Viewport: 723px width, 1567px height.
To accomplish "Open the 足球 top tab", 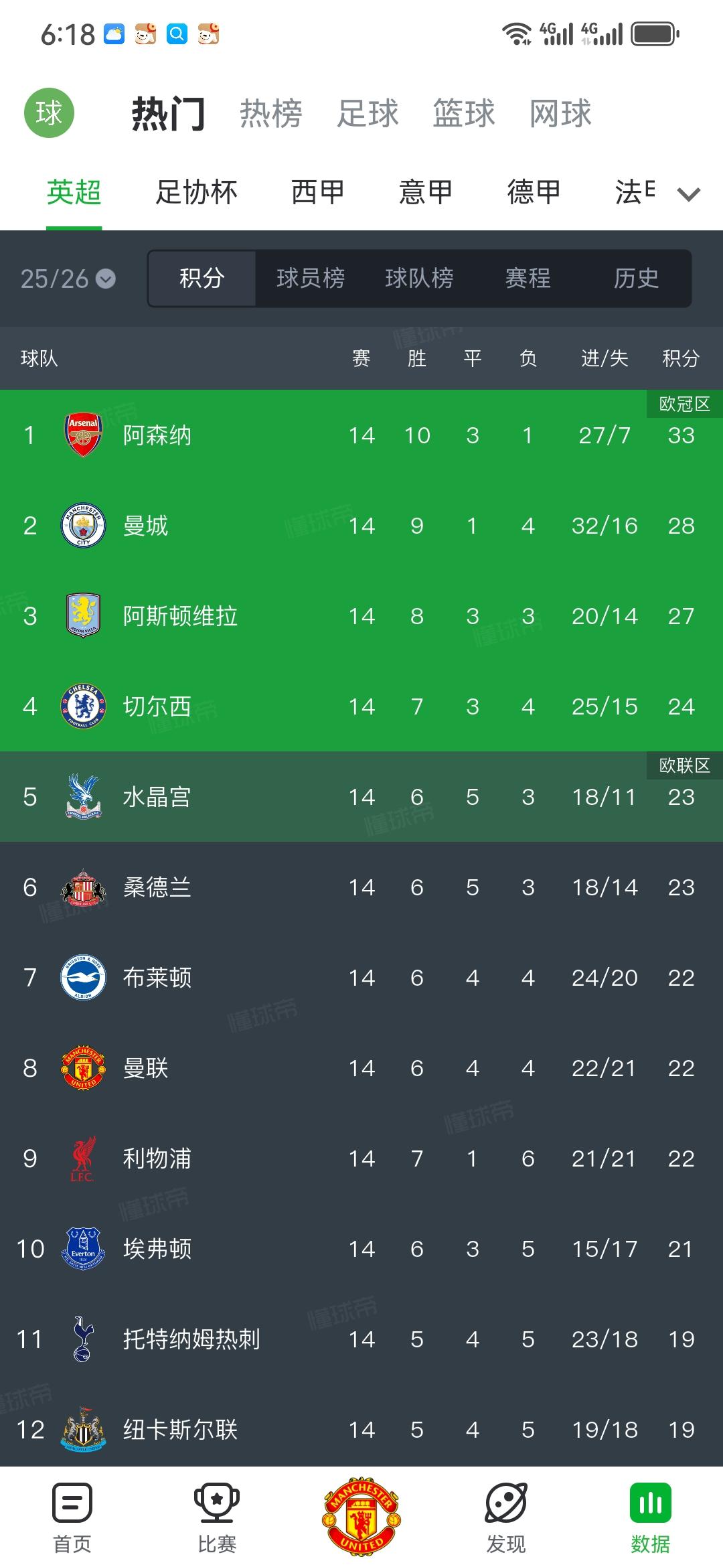I will [x=368, y=113].
